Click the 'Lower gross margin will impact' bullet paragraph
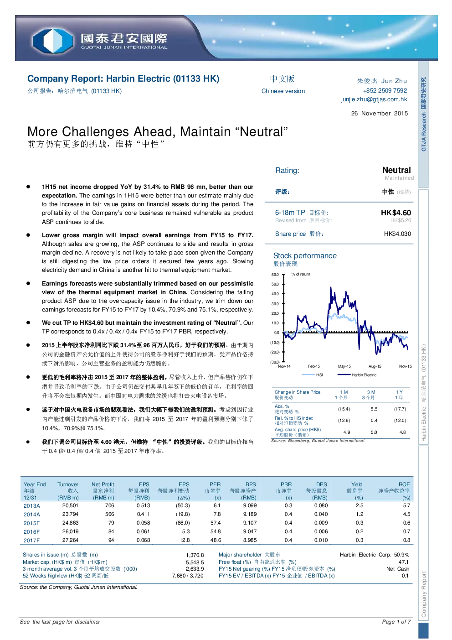 coord(148,253)
